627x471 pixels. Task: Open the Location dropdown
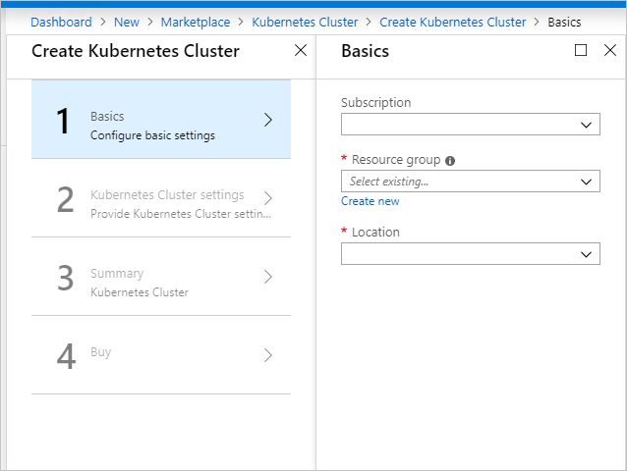(470, 254)
